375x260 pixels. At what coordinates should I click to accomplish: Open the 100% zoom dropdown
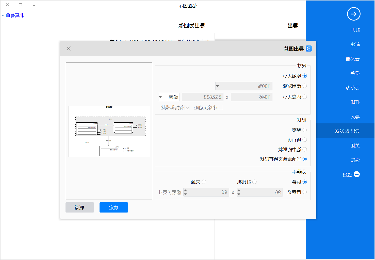pos(244,86)
